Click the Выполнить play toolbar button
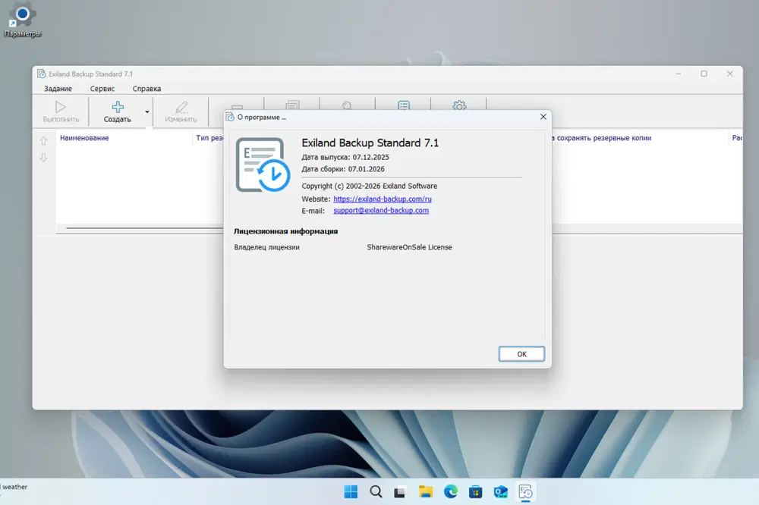Screen dimensions: 759x505 61,111
